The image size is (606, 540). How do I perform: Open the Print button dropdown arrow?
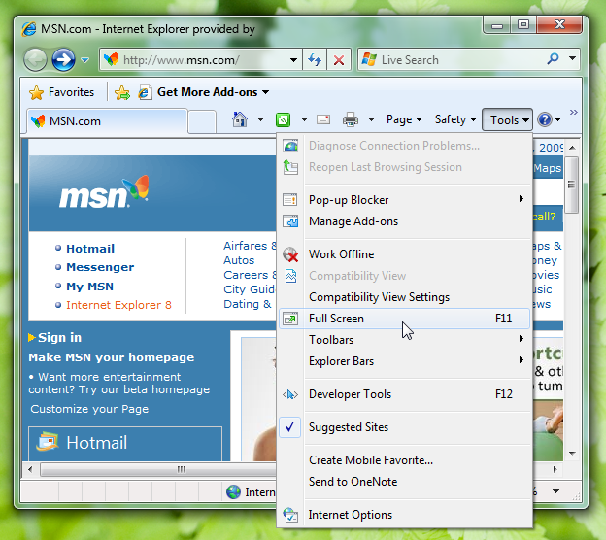[x=371, y=119]
